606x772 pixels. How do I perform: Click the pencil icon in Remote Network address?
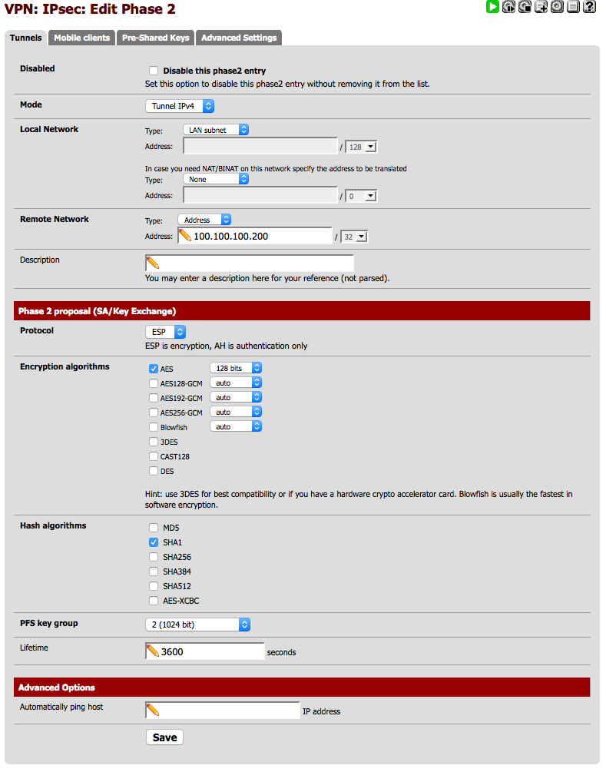(x=185, y=235)
